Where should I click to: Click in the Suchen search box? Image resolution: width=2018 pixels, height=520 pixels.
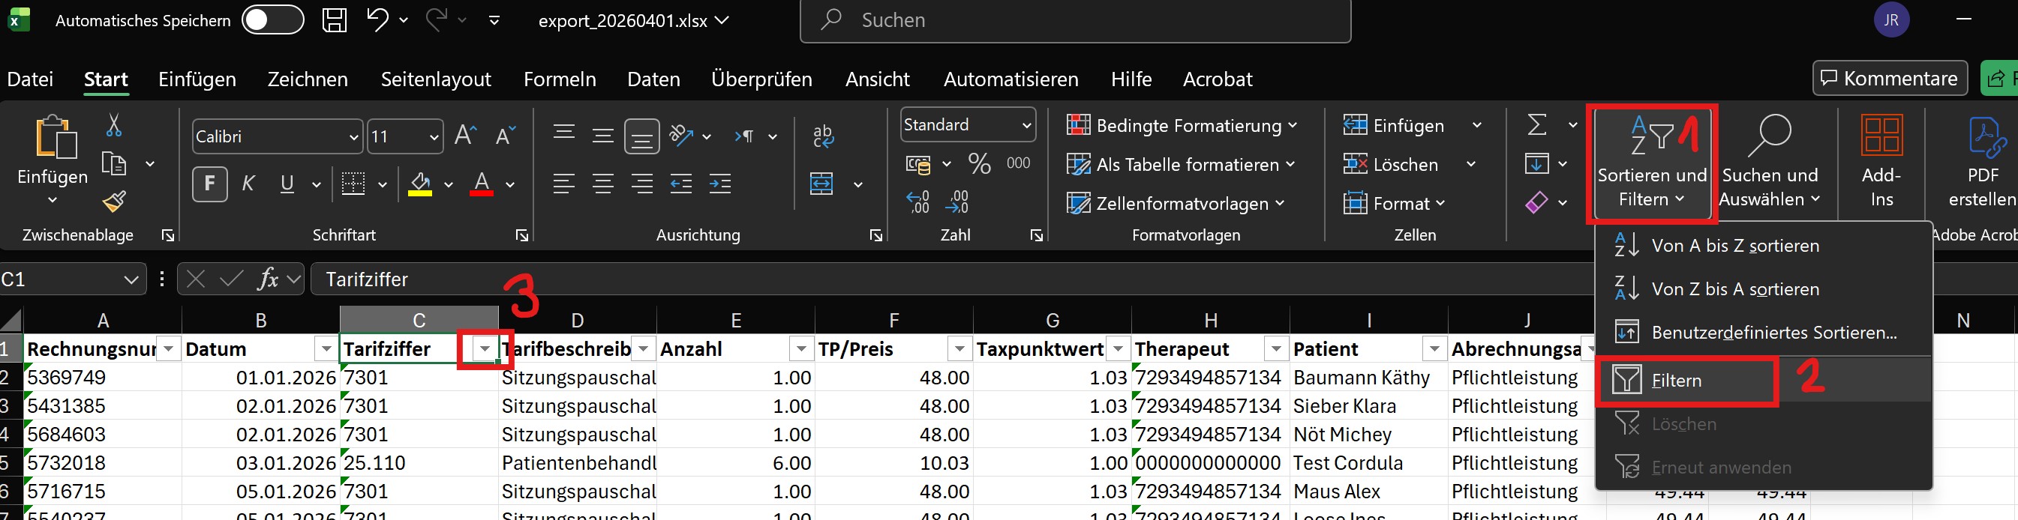pos(1075,20)
